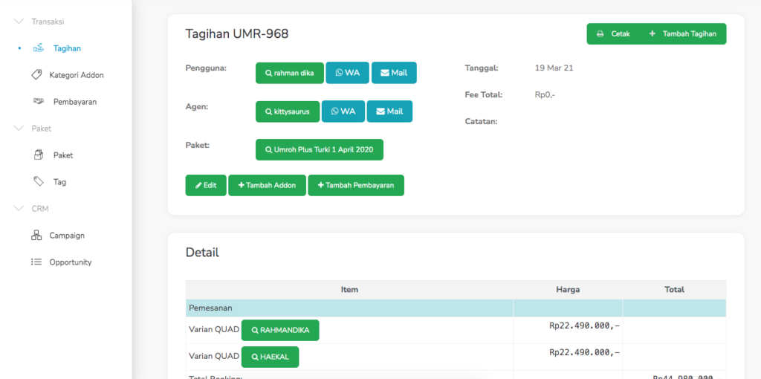Click the Paket box icon in sidebar
Viewport: 761px width, 379px height.
coord(39,155)
